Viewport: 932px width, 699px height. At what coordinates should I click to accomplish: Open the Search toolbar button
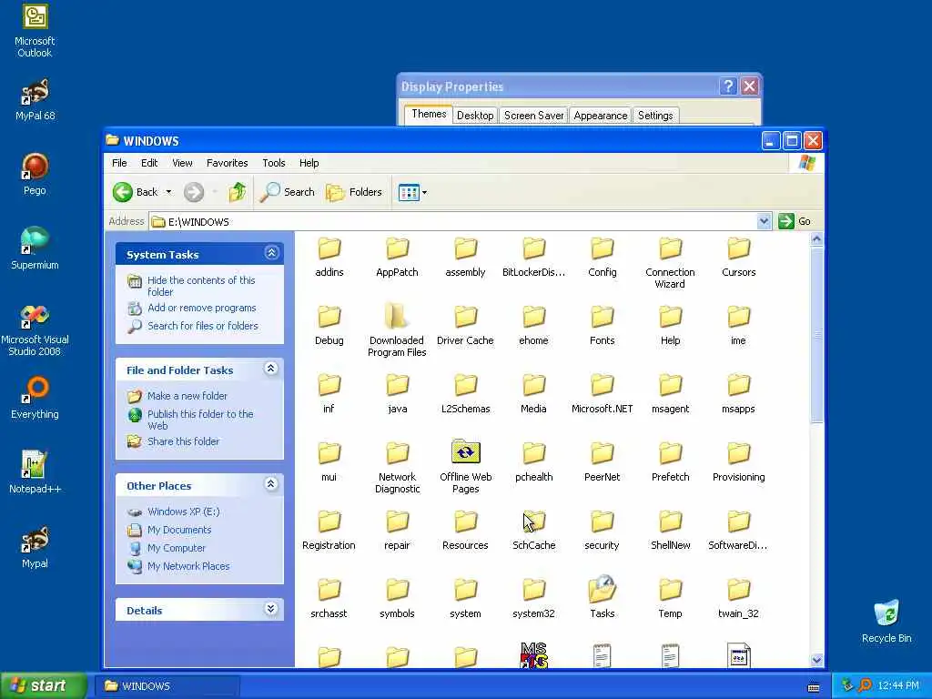click(287, 192)
